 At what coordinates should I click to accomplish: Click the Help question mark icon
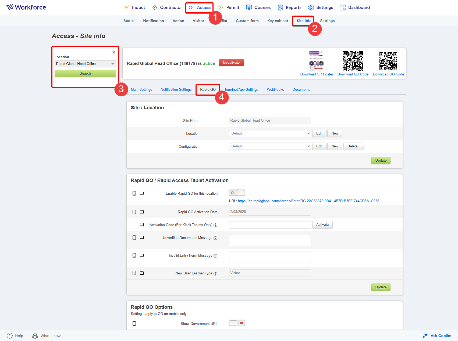10,336
